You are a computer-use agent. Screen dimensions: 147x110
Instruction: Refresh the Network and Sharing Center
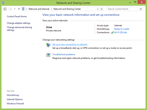point(102,9)
